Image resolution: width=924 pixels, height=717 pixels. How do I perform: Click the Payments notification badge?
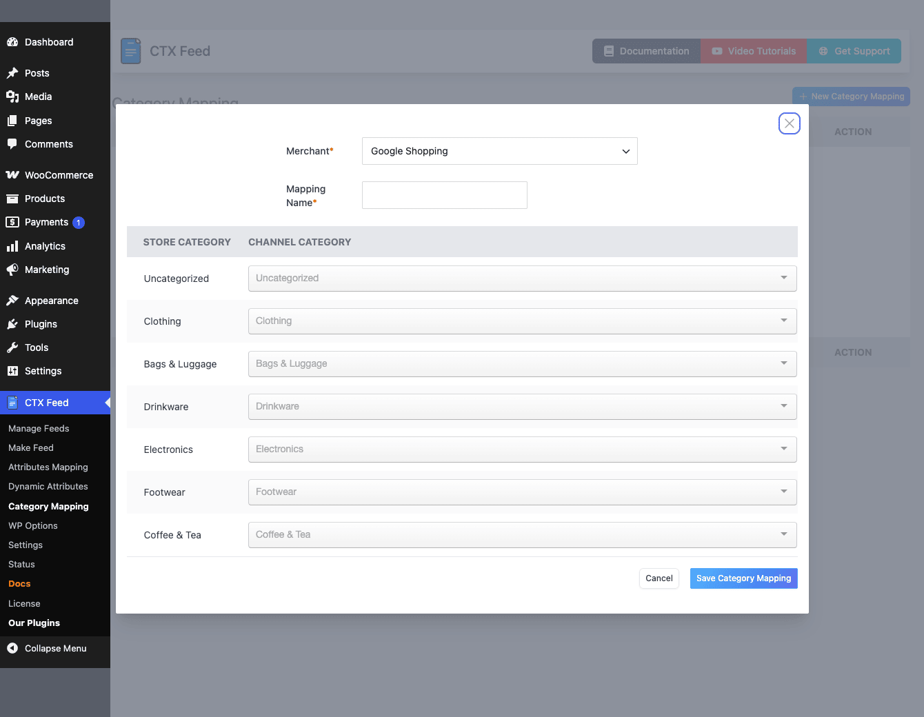coord(79,223)
